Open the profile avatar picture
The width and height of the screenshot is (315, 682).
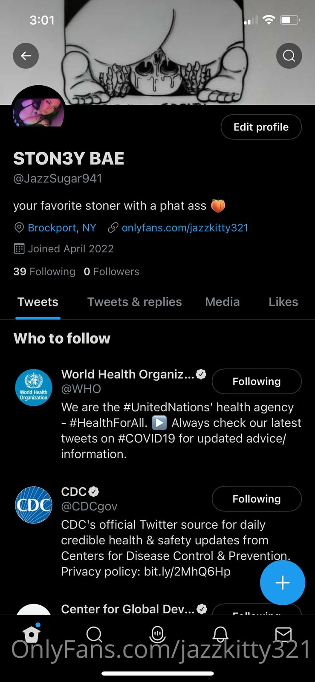(38, 110)
